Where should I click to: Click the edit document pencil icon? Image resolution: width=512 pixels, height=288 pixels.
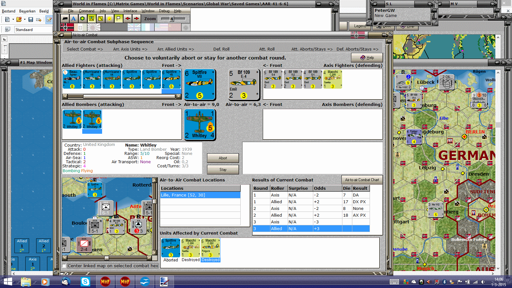point(49,20)
